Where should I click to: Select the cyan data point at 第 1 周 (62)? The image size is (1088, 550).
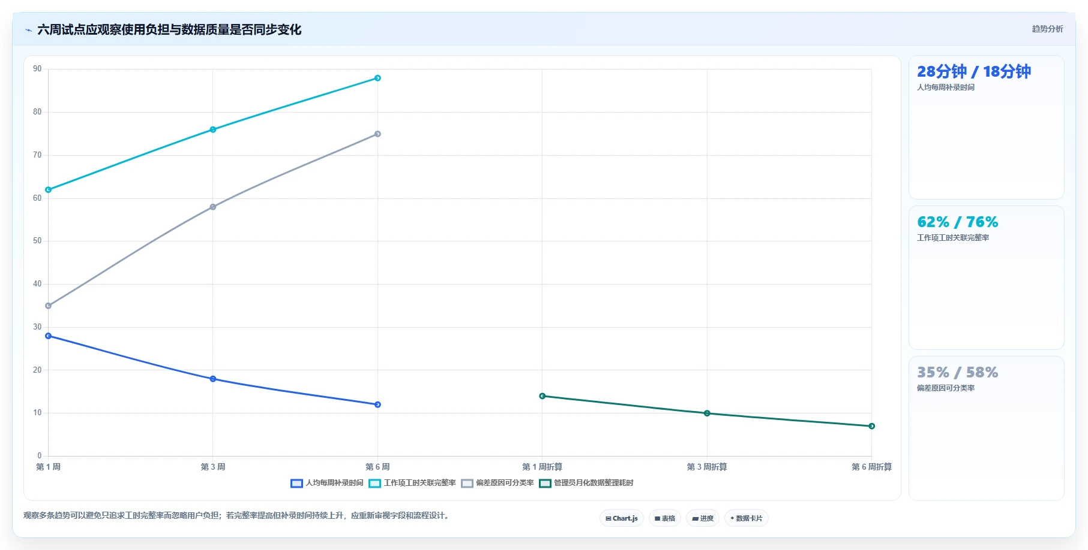48,190
